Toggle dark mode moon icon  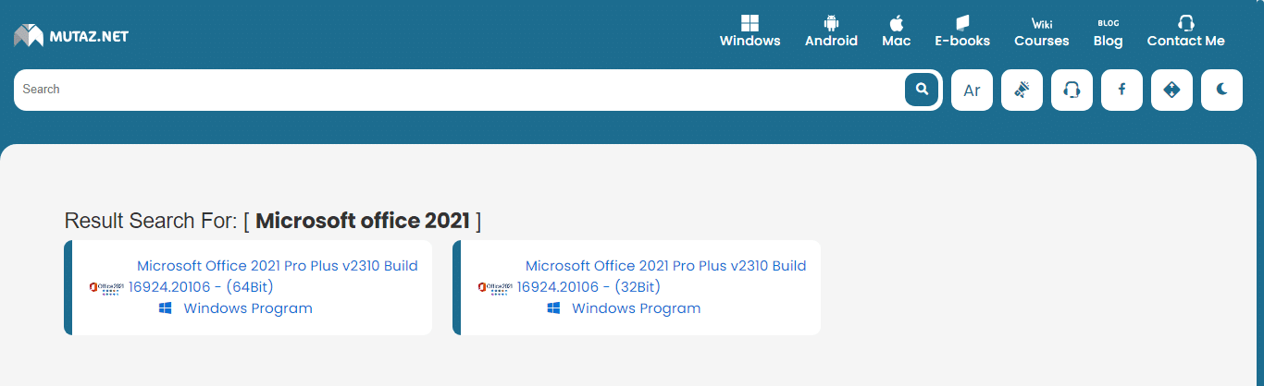click(x=1221, y=90)
